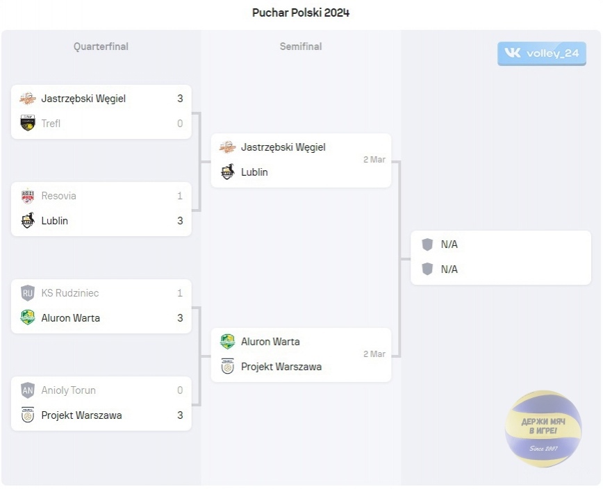
Task: Click the Puchar Polski 2024 title
Action: pos(301,13)
